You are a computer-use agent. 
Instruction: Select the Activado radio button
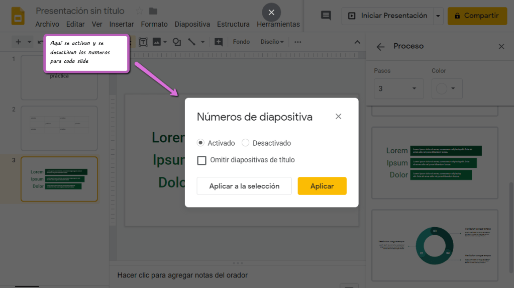(x=200, y=143)
